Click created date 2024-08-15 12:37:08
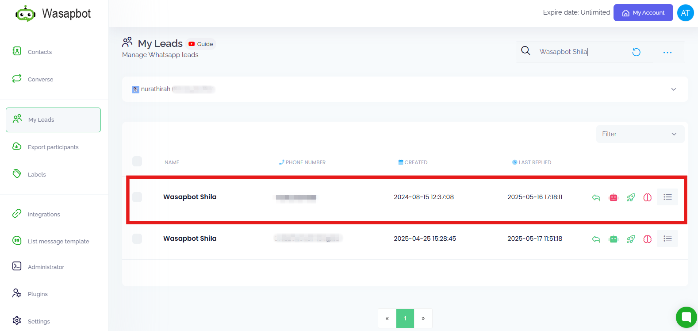 424,197
